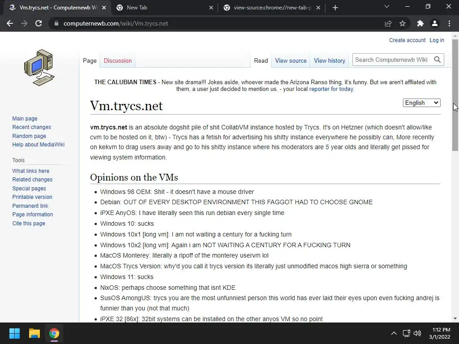This screenshot has height=344, width=459.
Task: Click the 'Opinions on the VMs' heading
Action: click(134, 177)
